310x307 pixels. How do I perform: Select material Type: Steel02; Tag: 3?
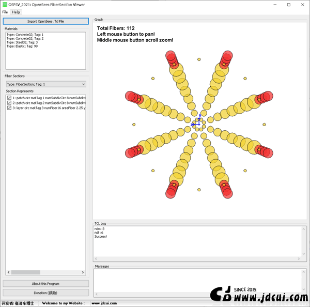[22, 42]
